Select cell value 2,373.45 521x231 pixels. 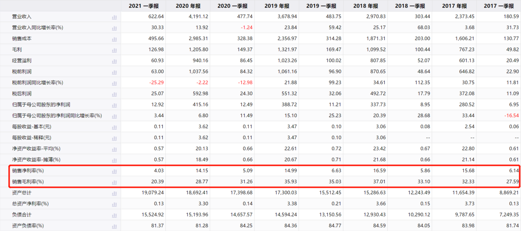click(465, 17)
